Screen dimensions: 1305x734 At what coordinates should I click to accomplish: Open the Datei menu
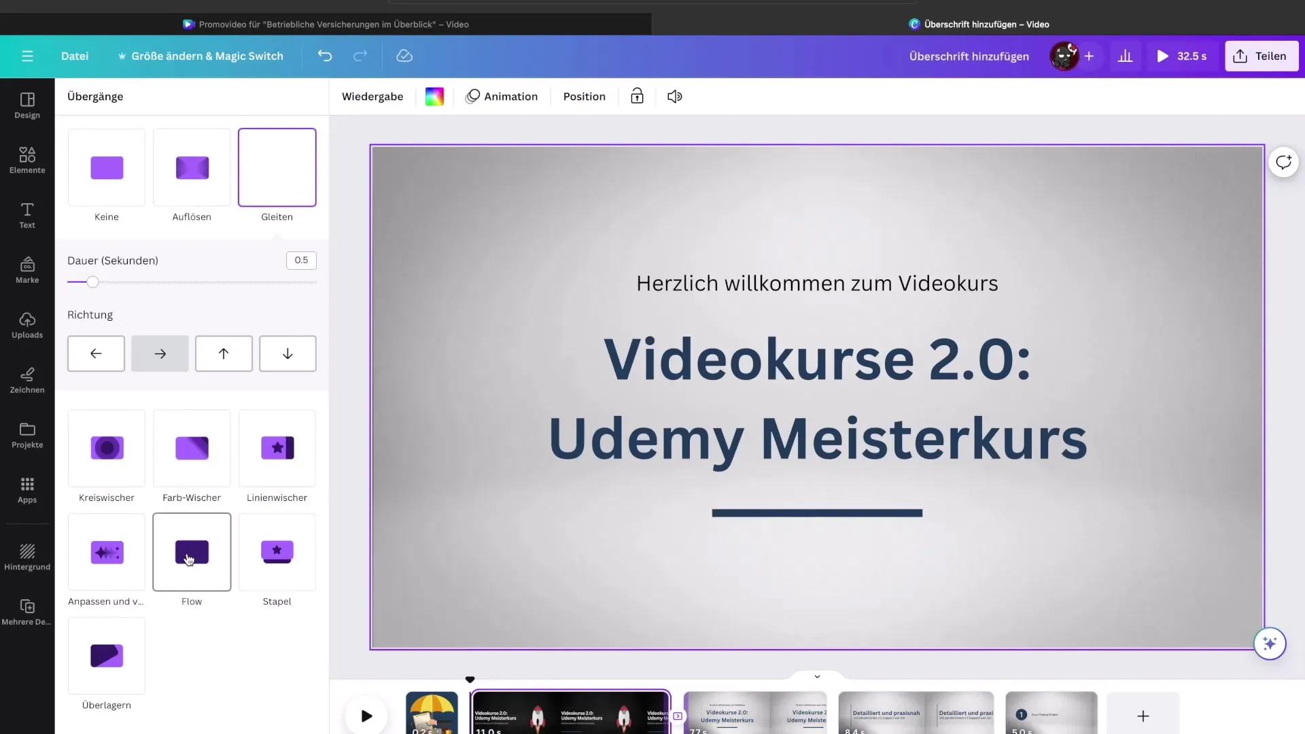click(75, 56)
